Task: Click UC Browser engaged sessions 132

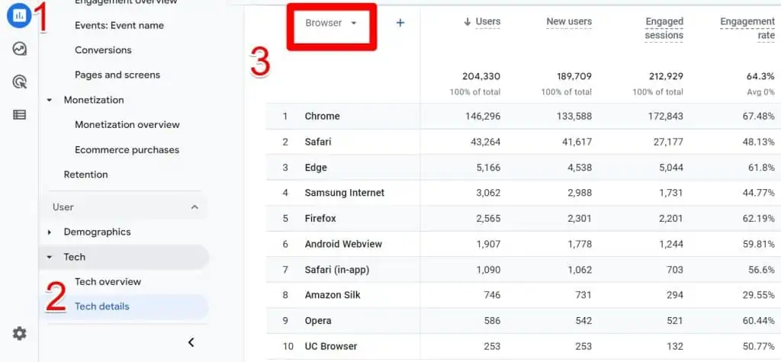Action: pyautogui.click(x=676, y=347)
